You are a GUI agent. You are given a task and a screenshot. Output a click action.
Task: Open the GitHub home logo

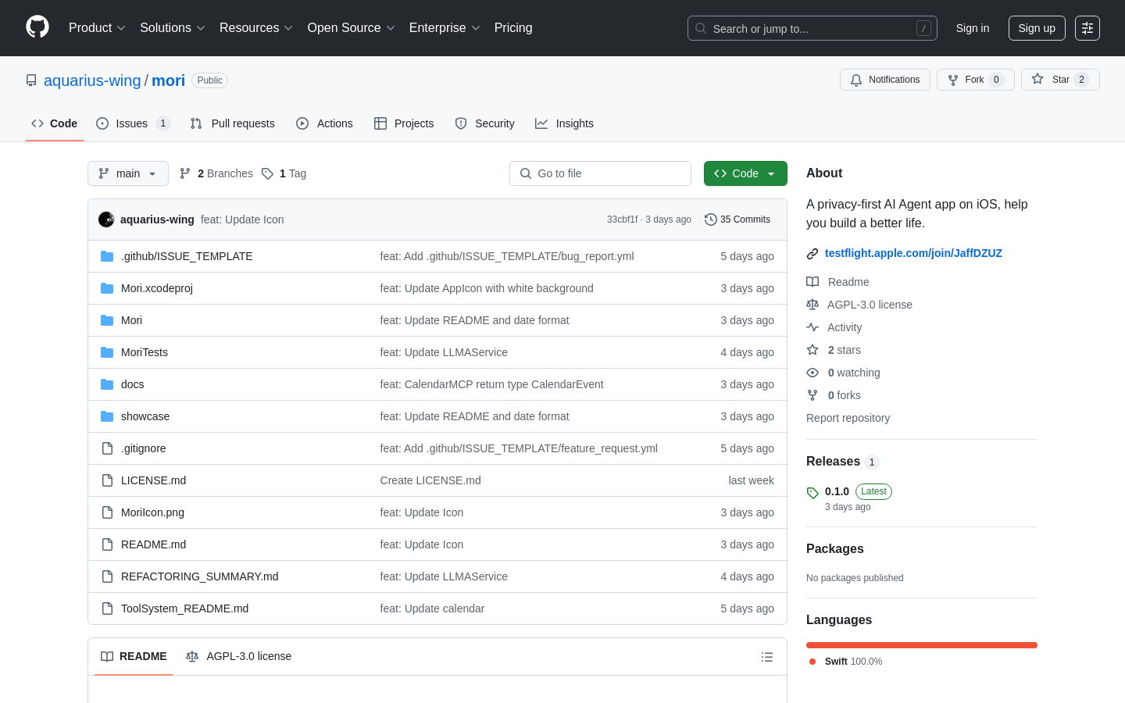[37, 27]
